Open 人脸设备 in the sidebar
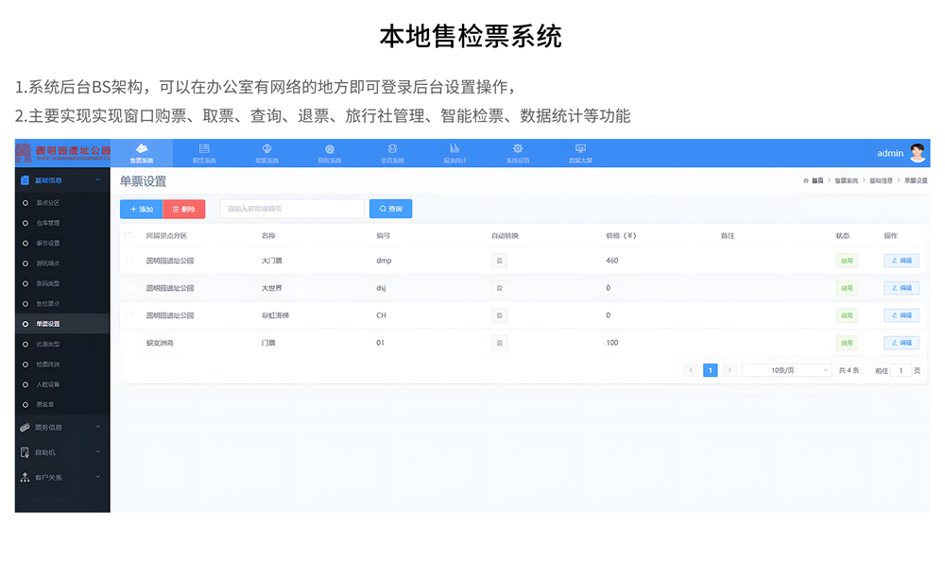This screenshot has height=561, width=945. [x=47, y=384]
